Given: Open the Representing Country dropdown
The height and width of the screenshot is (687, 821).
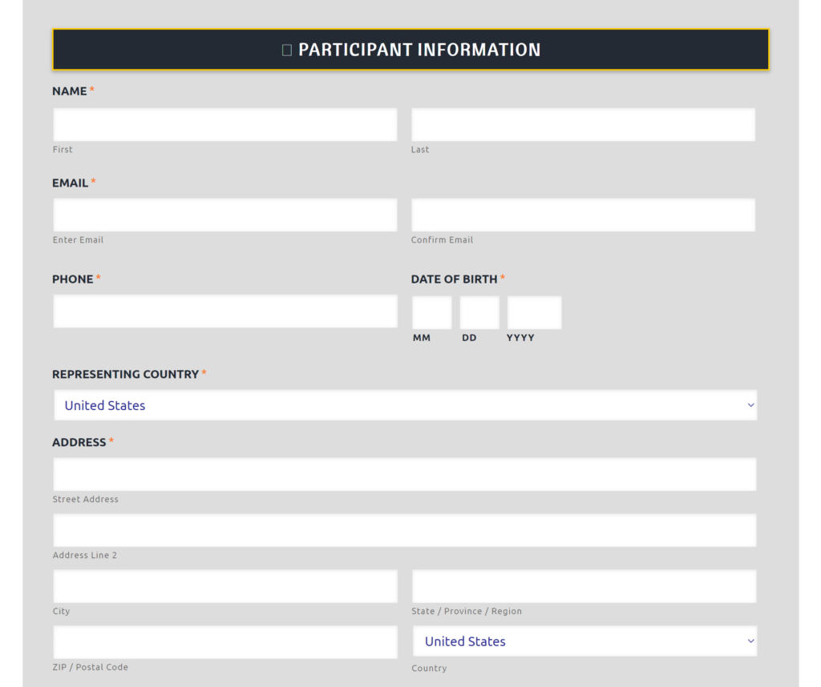Looking at the screenshot, I should coord(405,404).
